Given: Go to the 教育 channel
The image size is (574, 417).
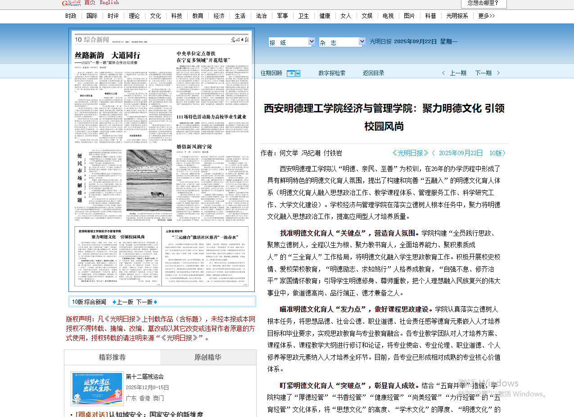Looking at the screenshot, I should pos(198,16).
